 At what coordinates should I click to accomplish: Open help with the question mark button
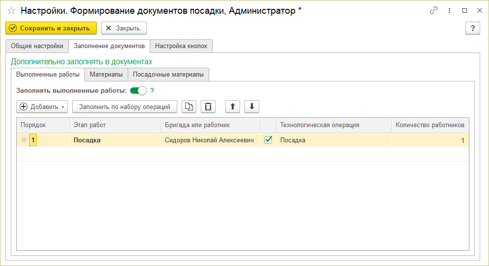point(472,28)
